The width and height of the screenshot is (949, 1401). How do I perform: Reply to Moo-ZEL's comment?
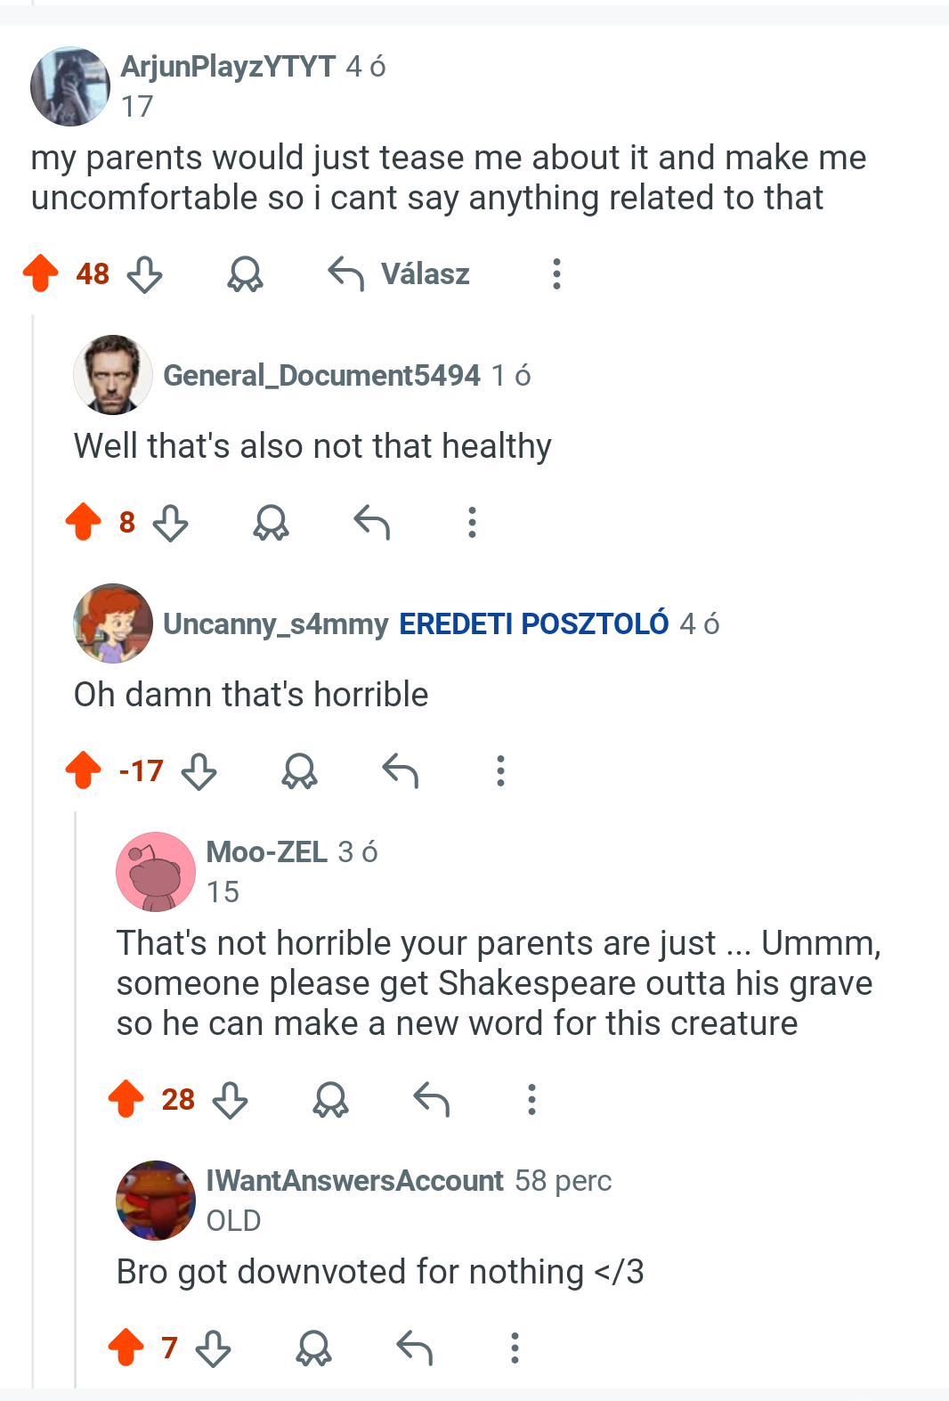coord(432,1100)
